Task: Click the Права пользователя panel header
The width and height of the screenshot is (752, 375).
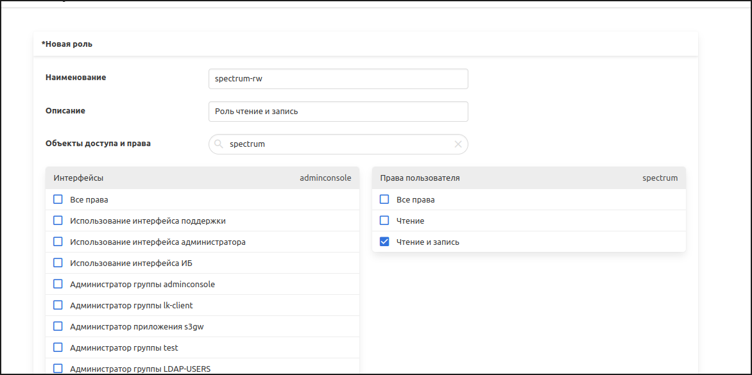Action: tap(529, 178)
